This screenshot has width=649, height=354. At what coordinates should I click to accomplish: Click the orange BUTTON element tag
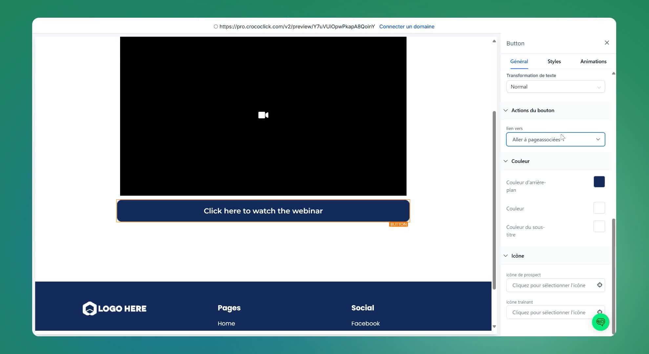pyautogui.click(x=398, y=225)
